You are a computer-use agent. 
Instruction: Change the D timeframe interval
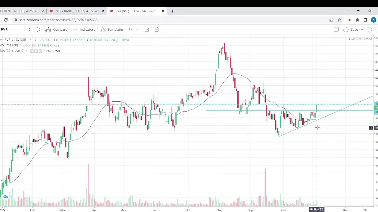tap(29, 29)
